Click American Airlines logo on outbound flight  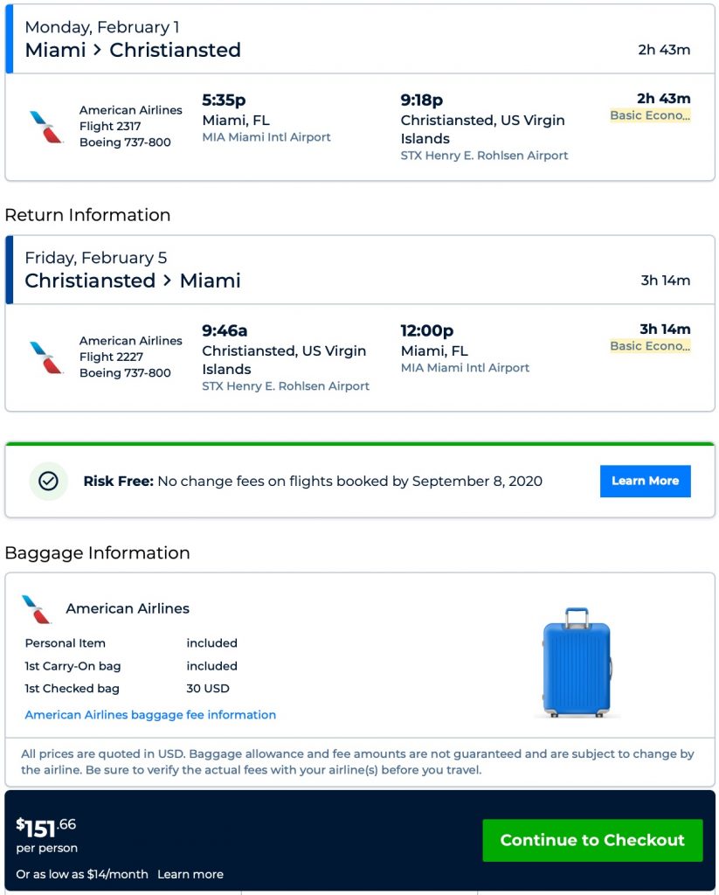pyautogui.click(x=46, y=127)
